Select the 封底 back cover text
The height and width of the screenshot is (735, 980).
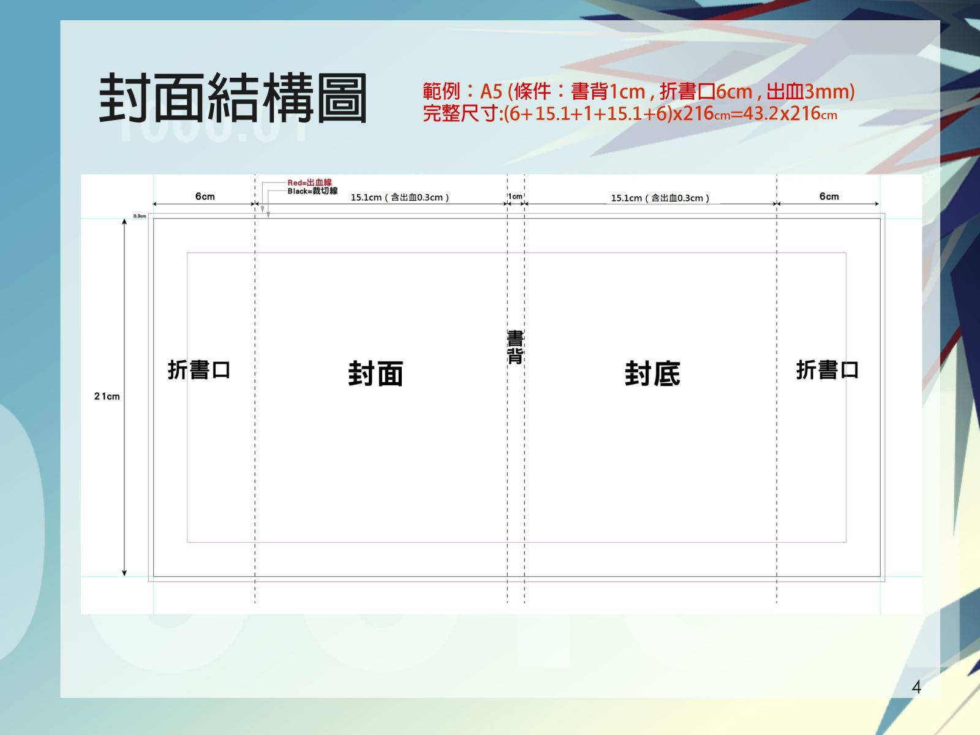[x=652, y=374]
